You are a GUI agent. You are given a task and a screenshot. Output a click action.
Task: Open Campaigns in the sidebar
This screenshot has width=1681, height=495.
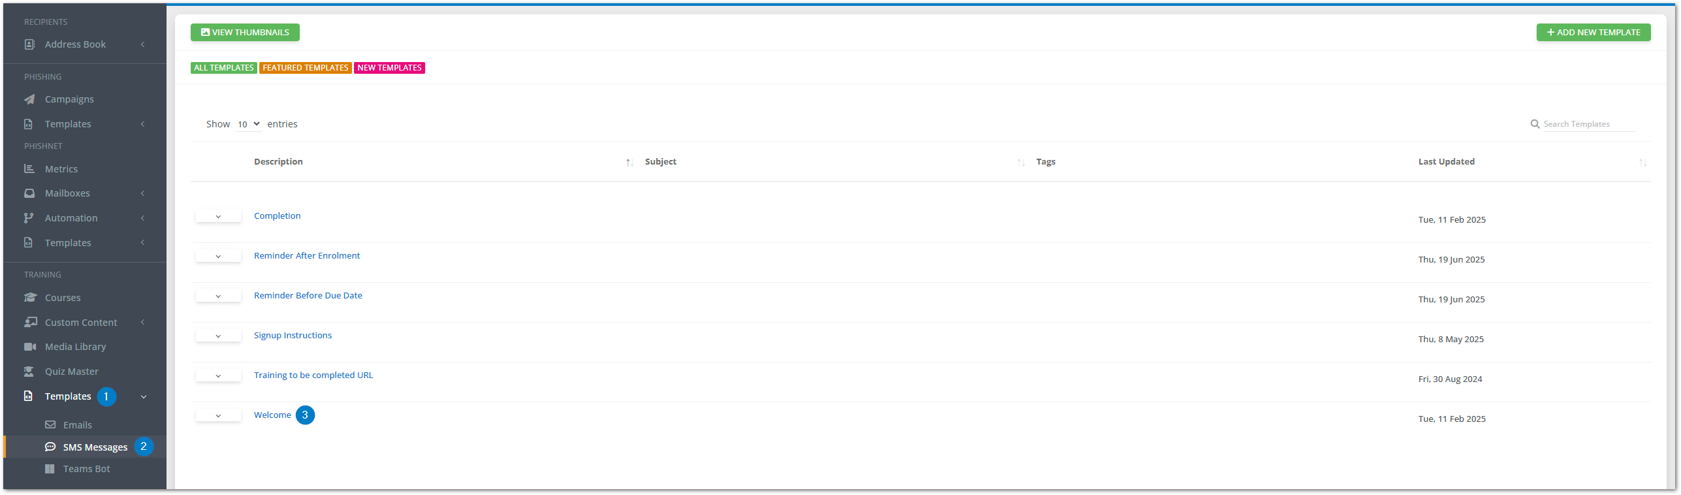click(69, 99)
